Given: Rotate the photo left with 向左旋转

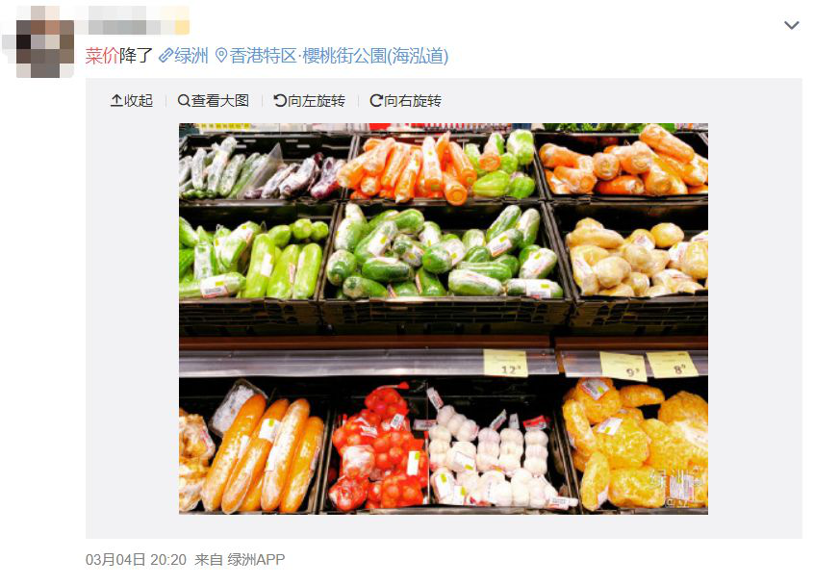Looking at the screenshot, I should click(x=310, y=100).
